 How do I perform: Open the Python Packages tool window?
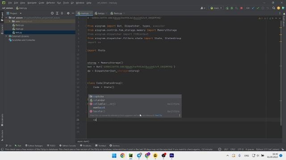34,145
